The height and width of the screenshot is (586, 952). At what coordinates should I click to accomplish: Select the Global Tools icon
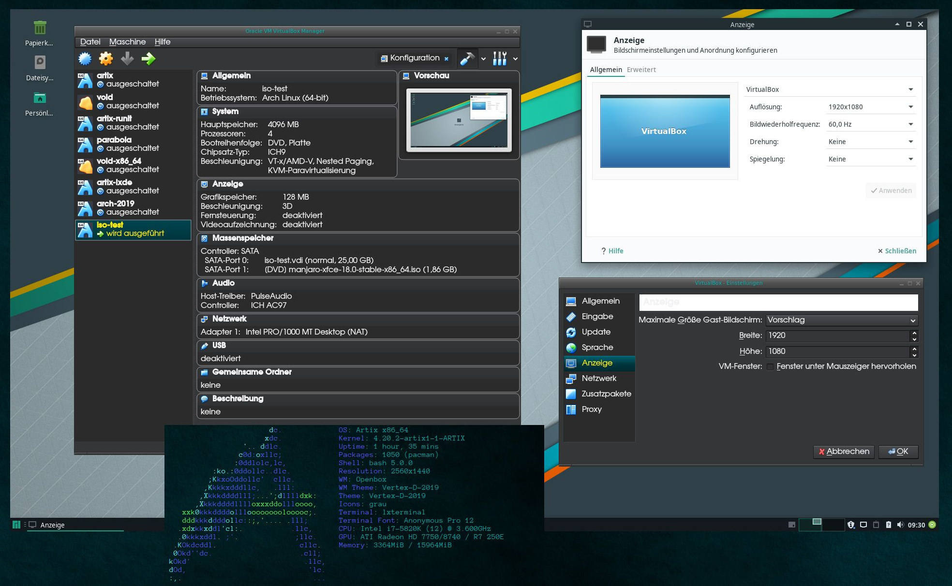pyautogui.click(x=500, y=59)
